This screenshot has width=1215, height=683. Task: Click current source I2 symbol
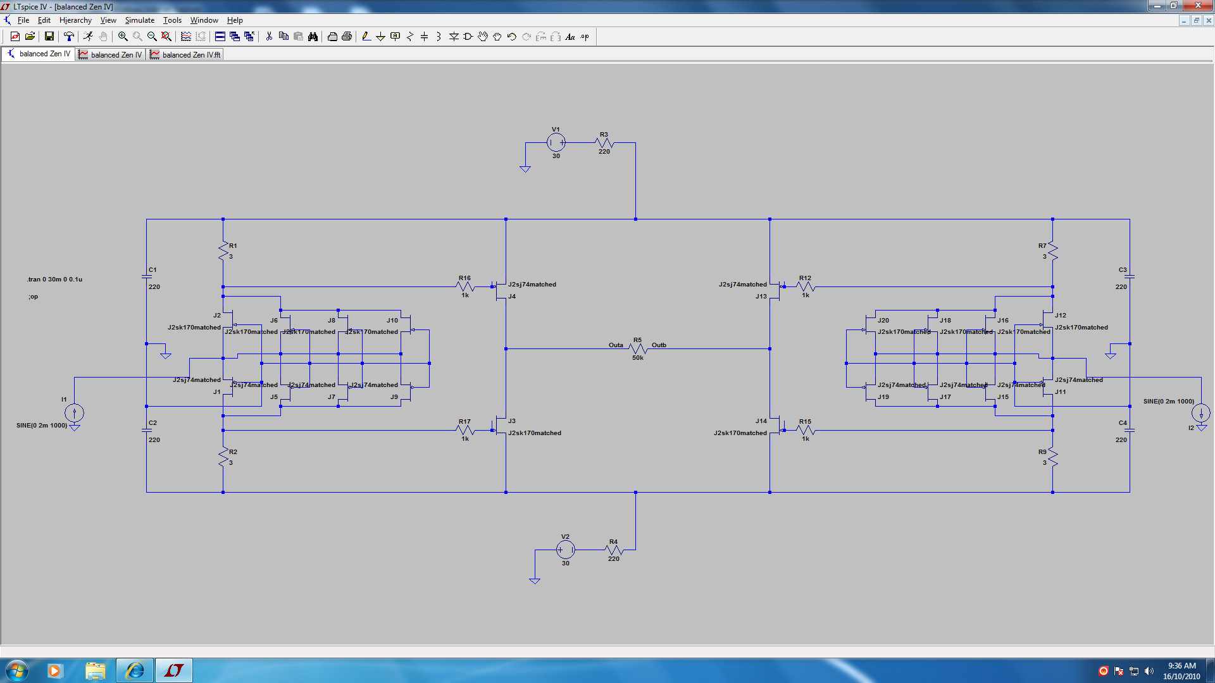[1200, 413]
